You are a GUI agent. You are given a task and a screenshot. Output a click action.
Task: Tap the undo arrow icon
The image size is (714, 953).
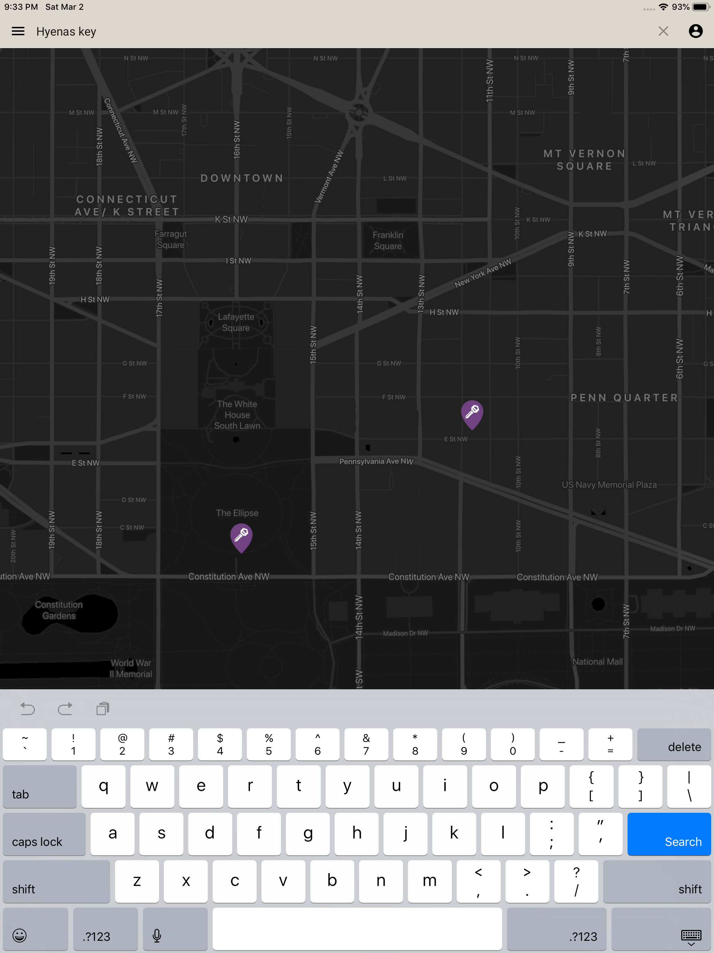click(28, 709)
